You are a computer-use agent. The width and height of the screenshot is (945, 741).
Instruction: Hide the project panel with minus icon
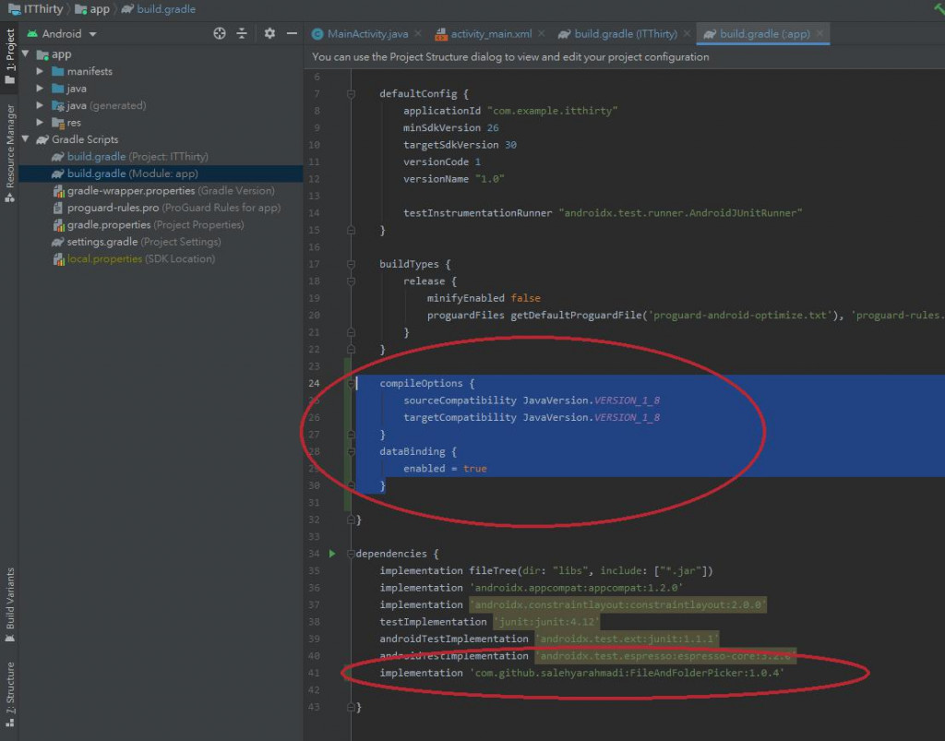[x=292, y=34]
